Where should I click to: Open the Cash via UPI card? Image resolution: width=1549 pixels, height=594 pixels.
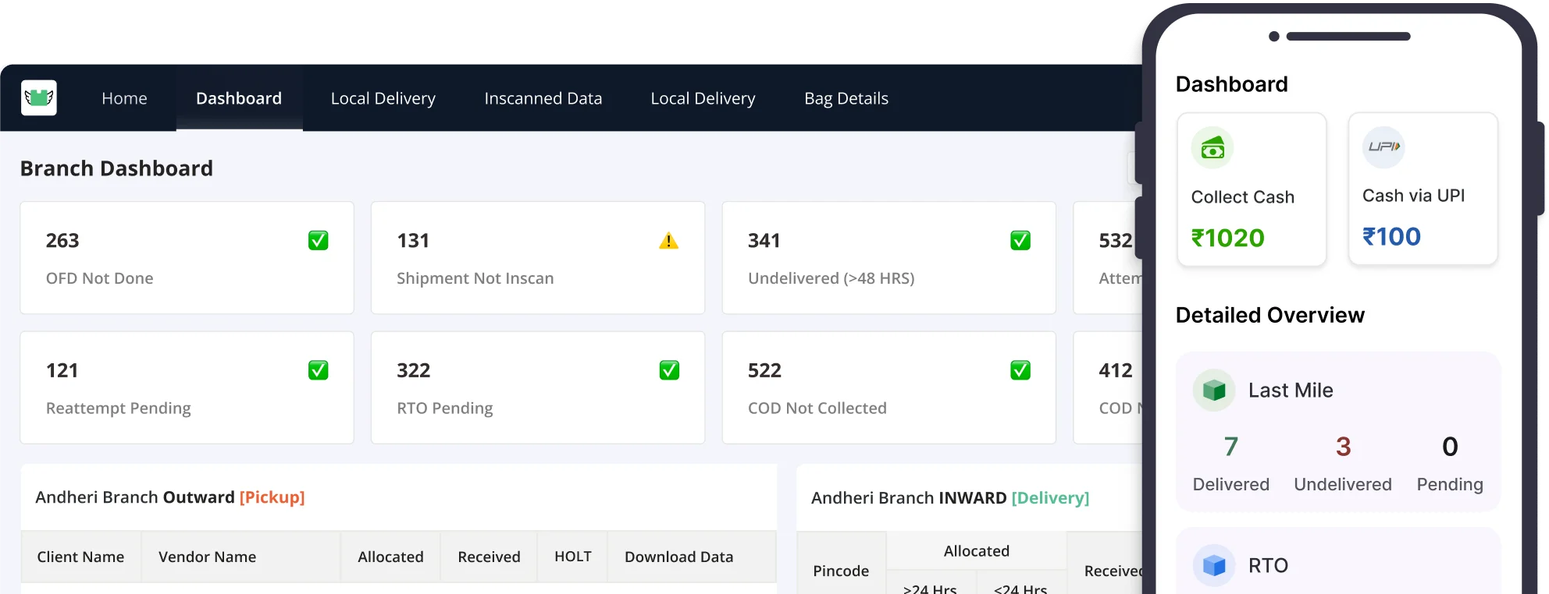click(1422, 189)
